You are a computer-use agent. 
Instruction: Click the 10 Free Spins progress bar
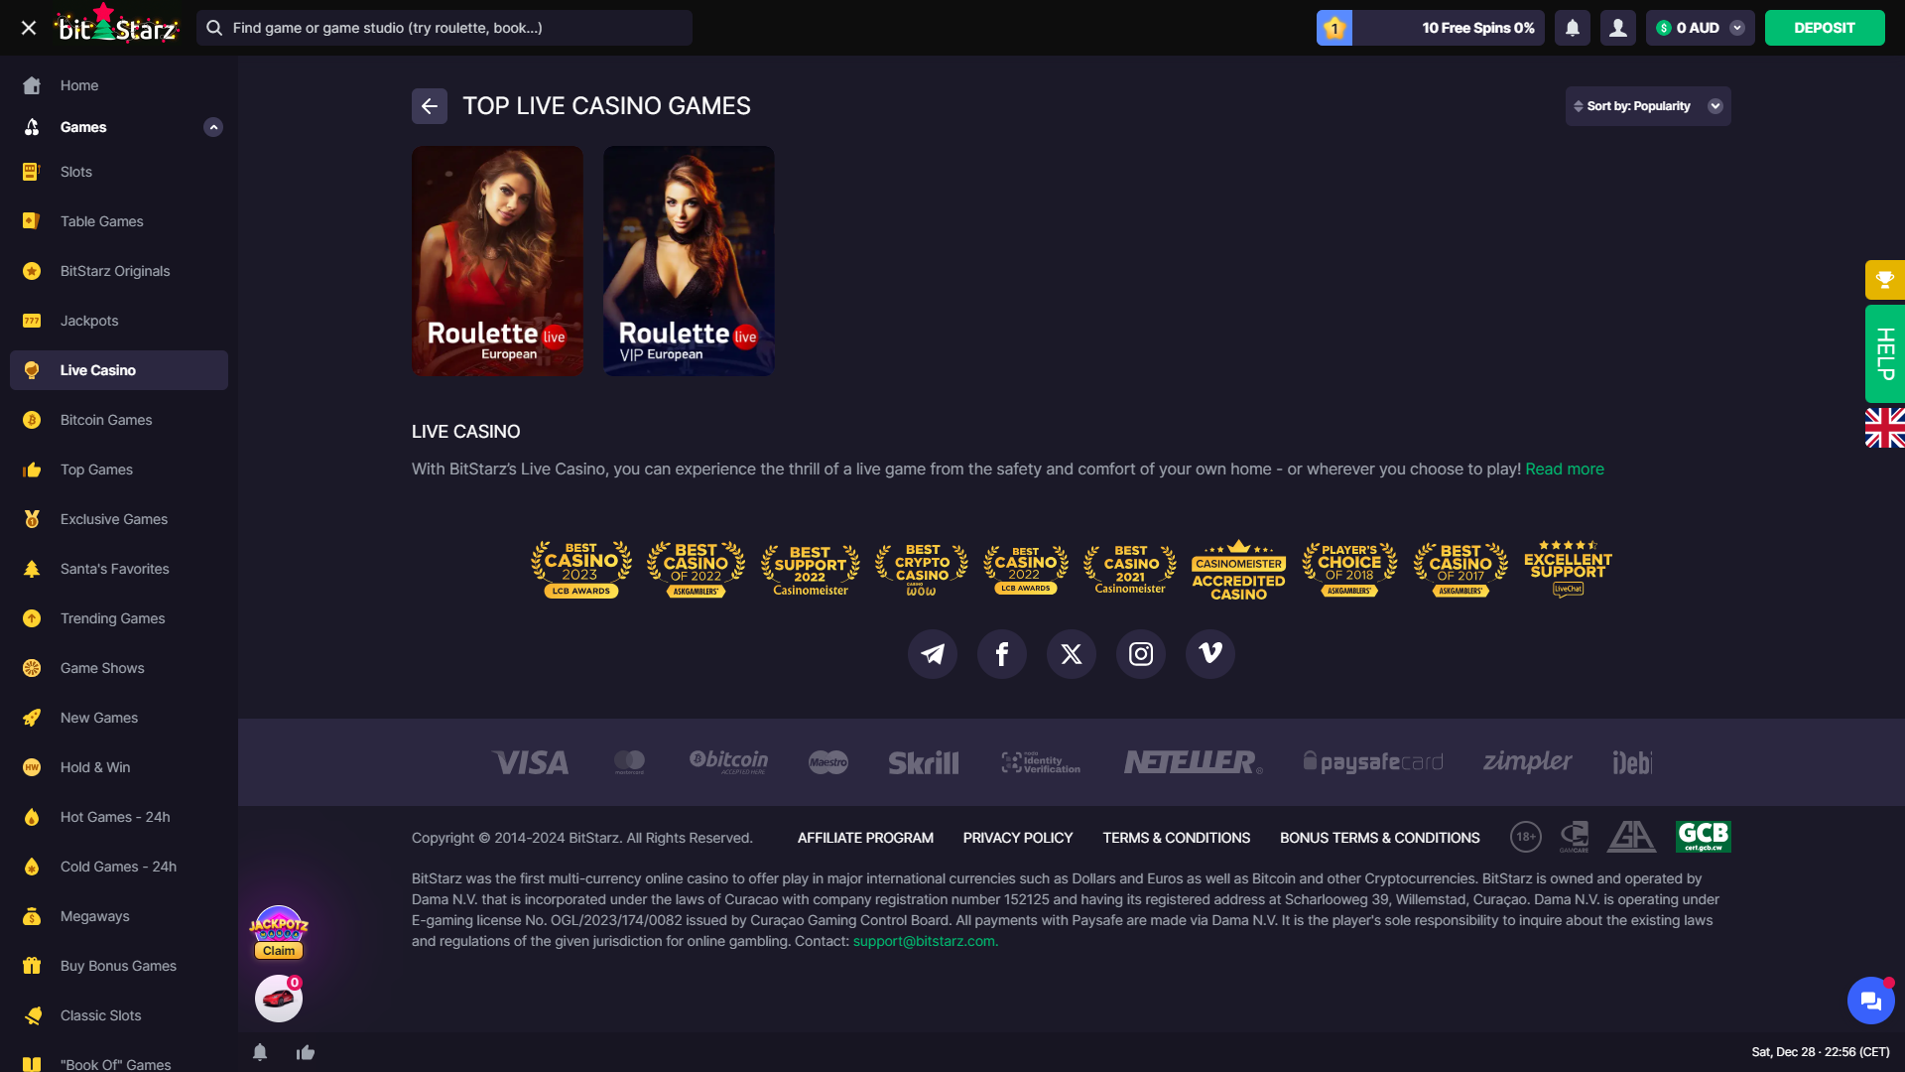[1449, 28]
